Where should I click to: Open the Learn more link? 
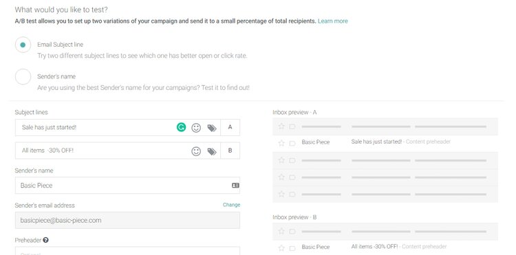tap(333, 21)
